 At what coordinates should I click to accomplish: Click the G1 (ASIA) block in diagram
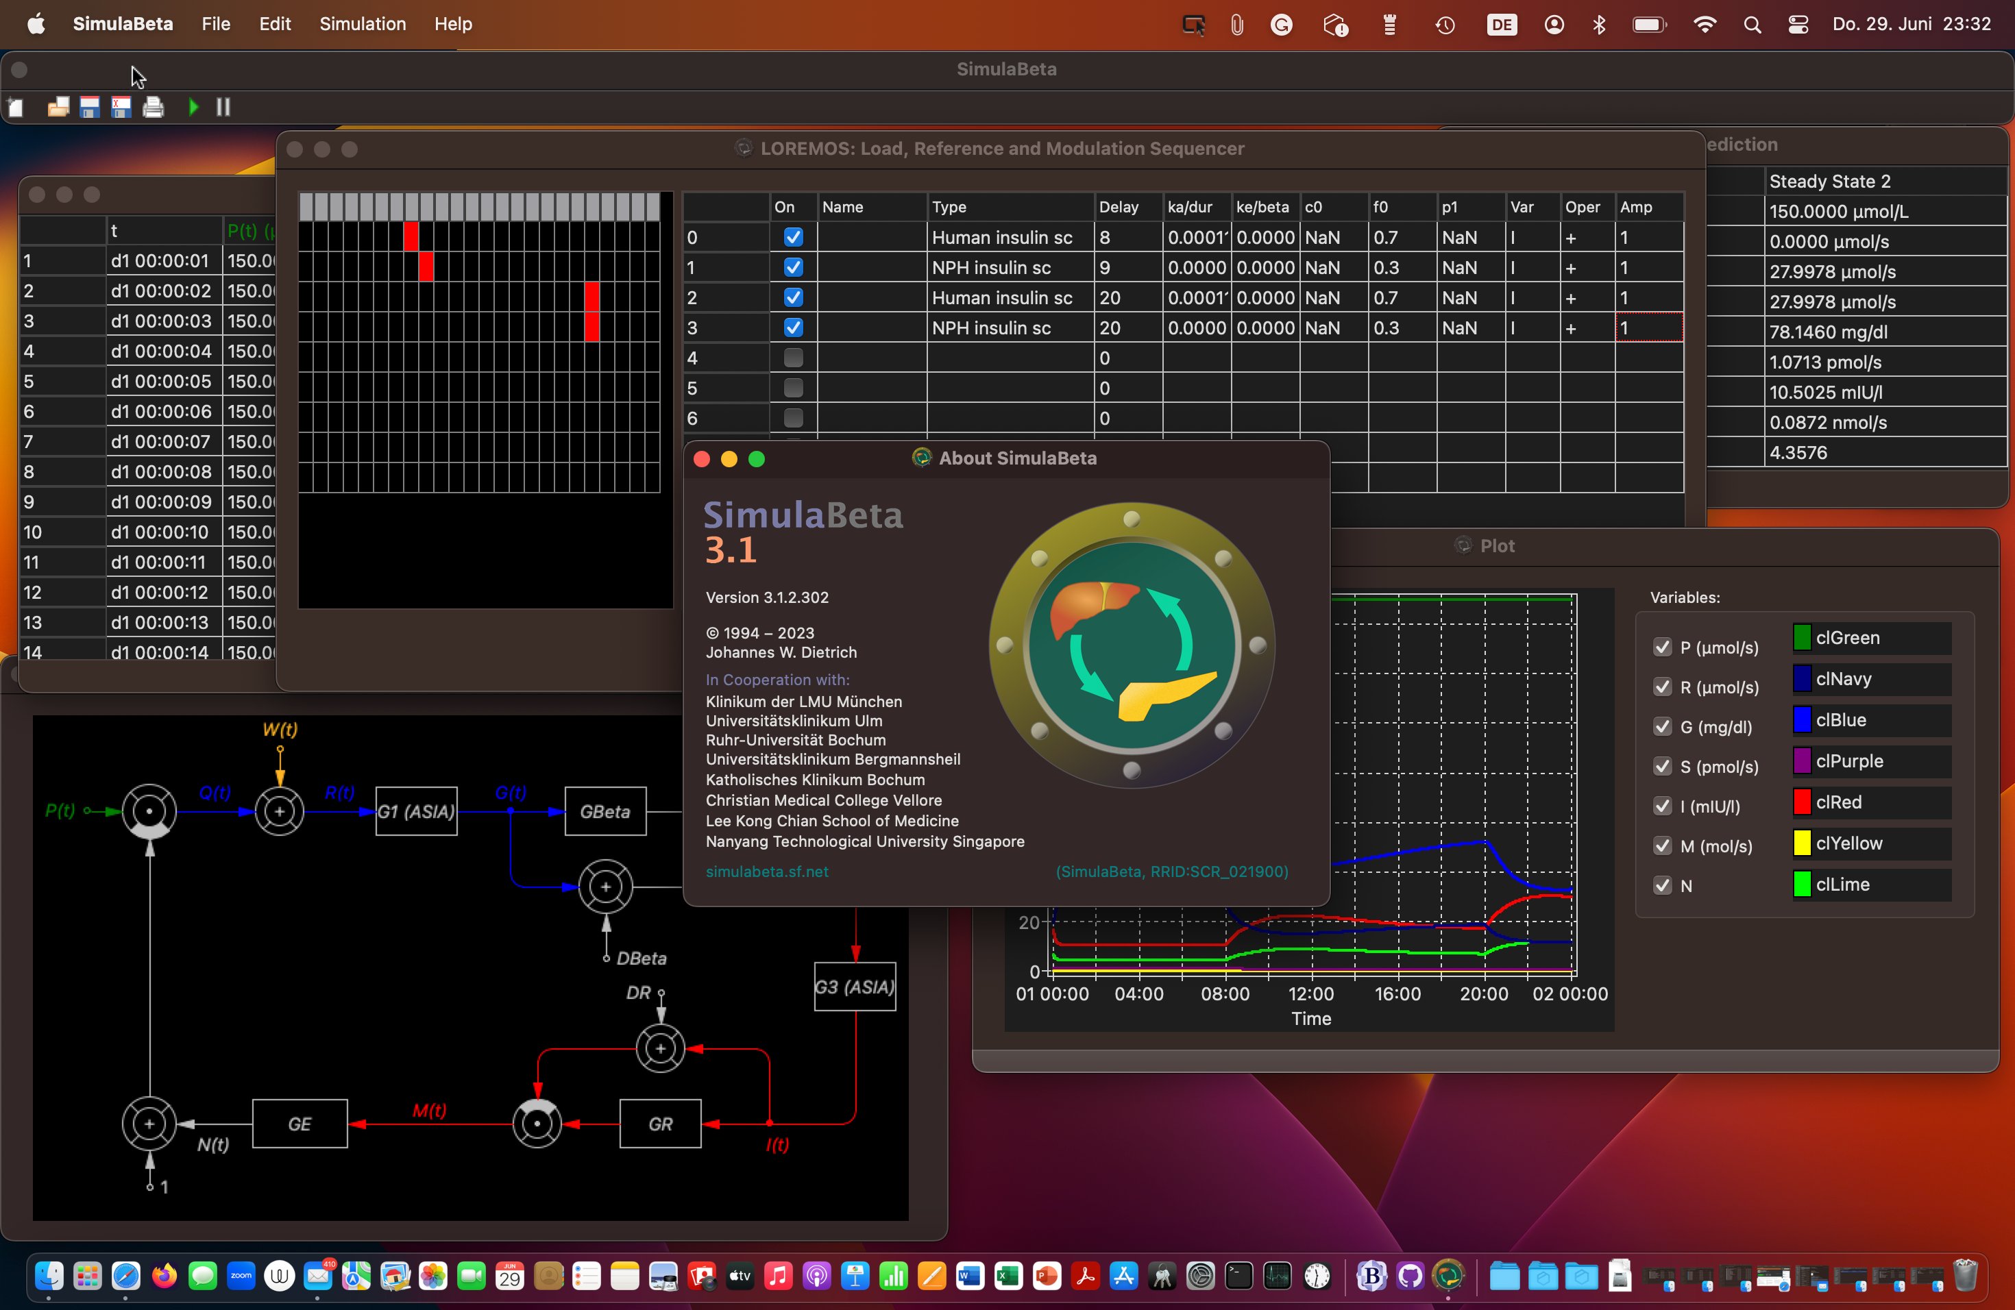tap(417, 812)
